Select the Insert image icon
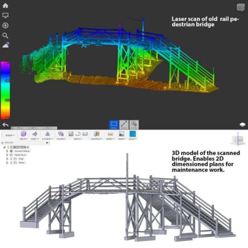 [122, 133]
